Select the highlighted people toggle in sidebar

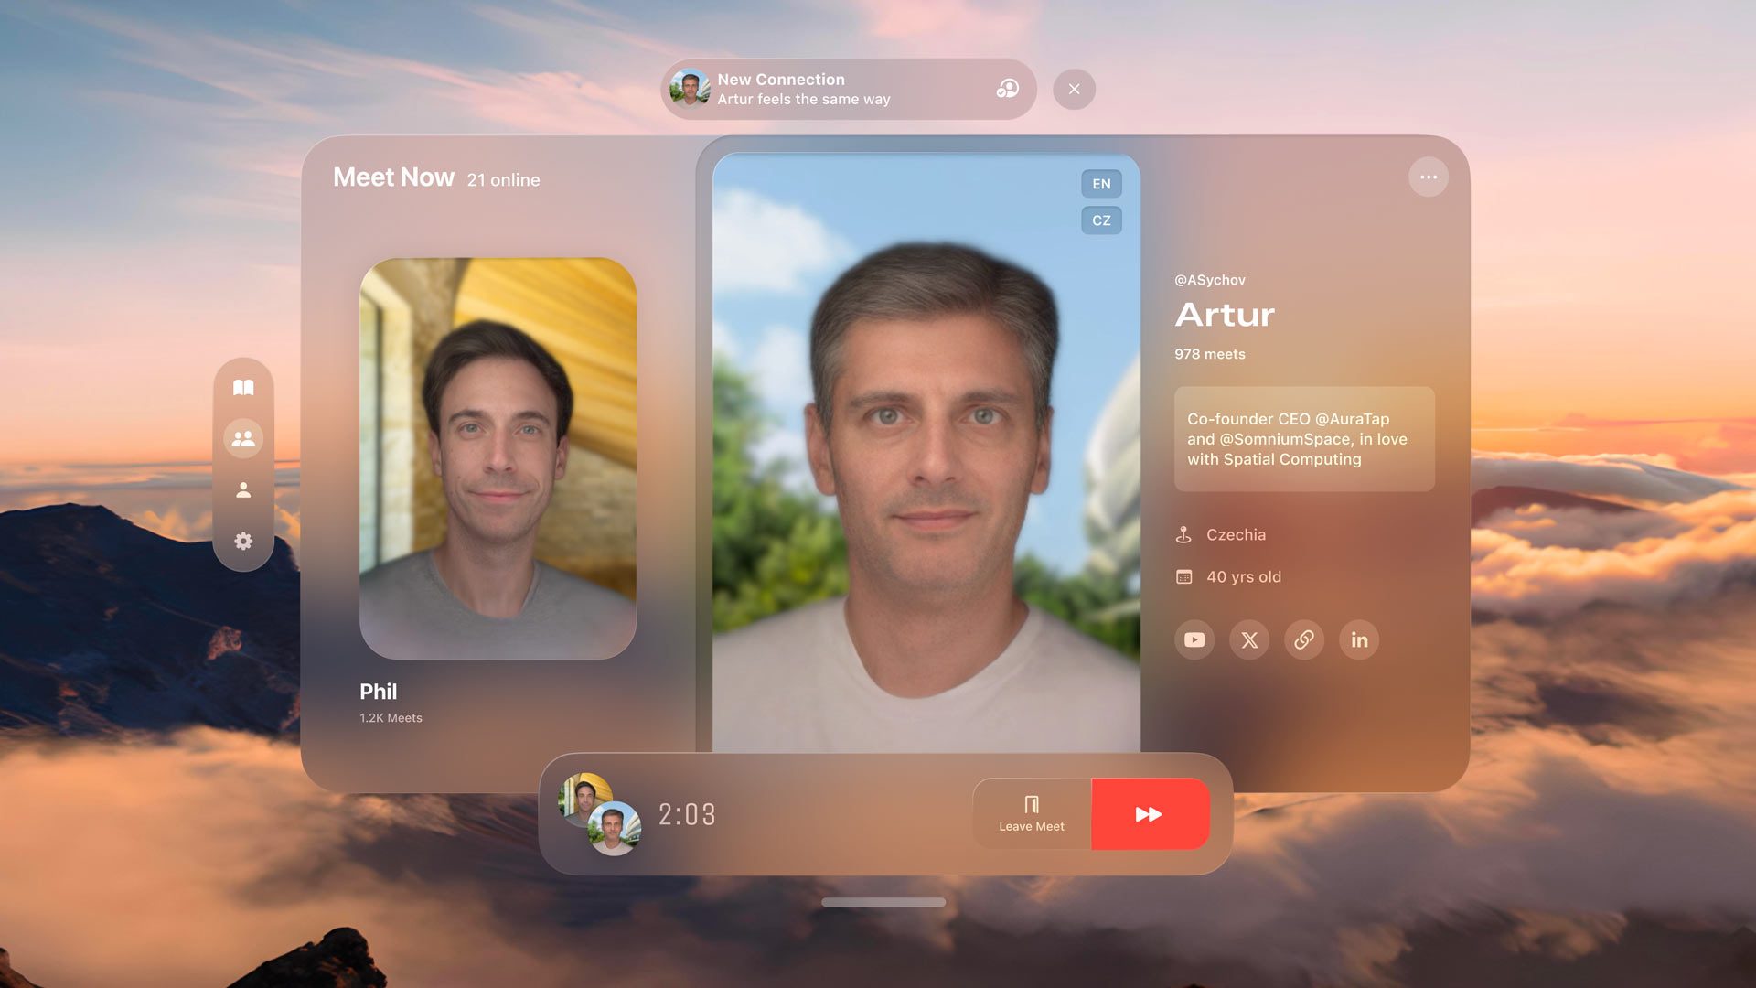coord(243,438)
